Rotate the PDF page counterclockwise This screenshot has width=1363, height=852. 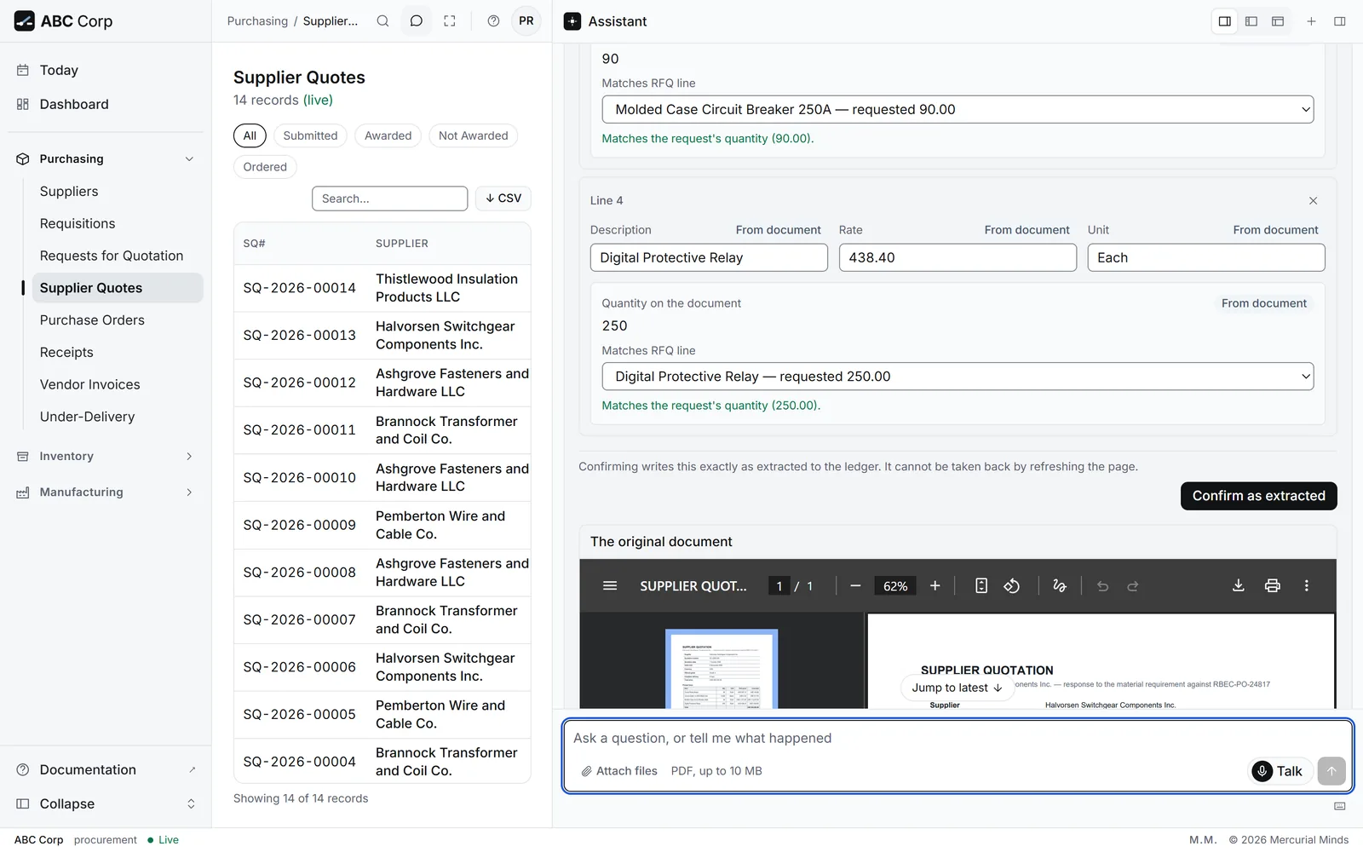[1012, 585]
